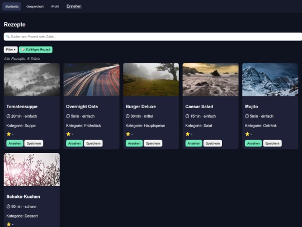This screenshot has width=302, height=227.
Task: Click the timer icon next to 50min
Action: click(x=8, y=206)
